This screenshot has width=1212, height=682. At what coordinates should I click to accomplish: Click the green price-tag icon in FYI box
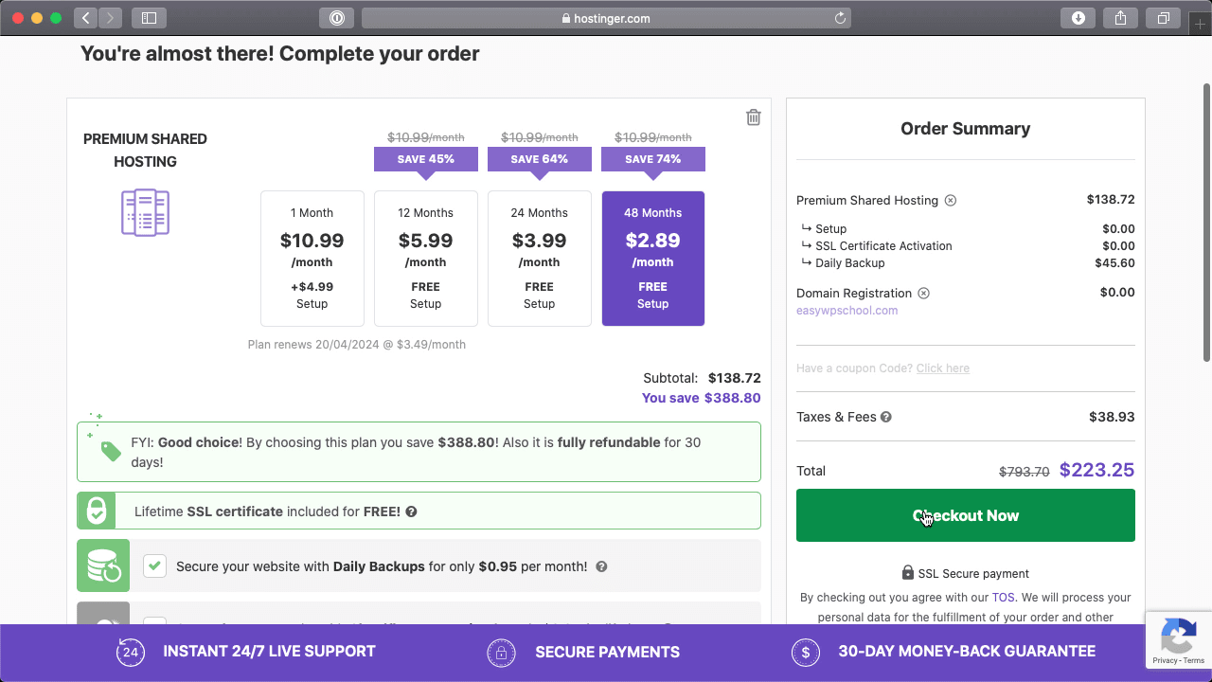pos(111,451)
